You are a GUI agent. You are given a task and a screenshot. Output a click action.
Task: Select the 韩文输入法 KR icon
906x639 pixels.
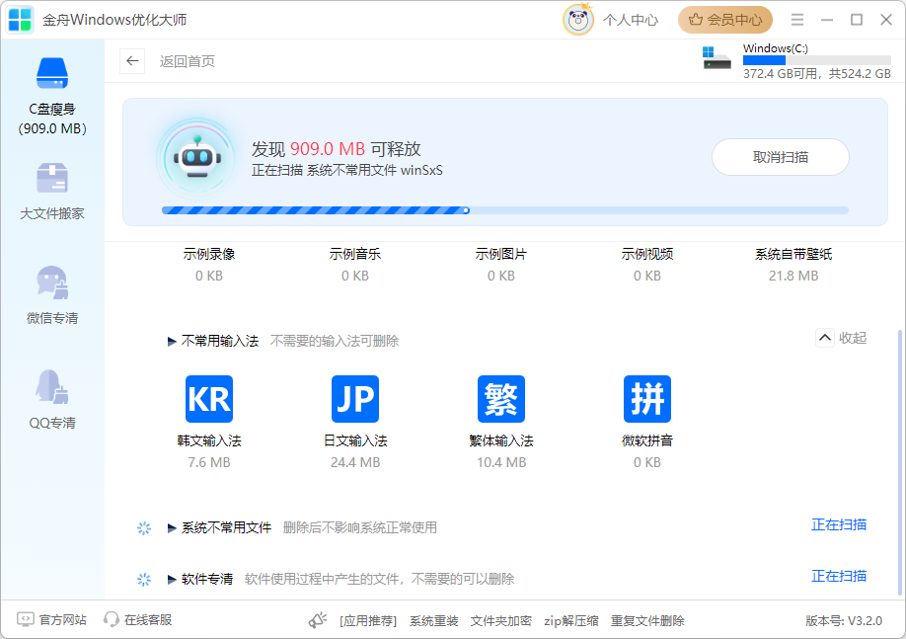click(x=208, y=399)
